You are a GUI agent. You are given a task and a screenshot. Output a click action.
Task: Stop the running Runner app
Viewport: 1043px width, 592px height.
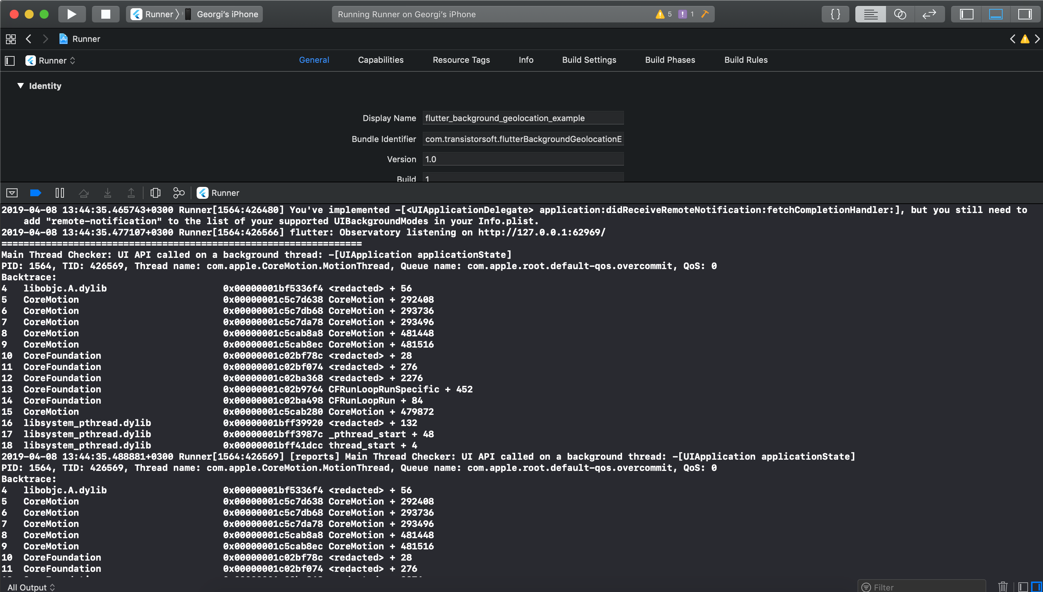pos(106,14)
